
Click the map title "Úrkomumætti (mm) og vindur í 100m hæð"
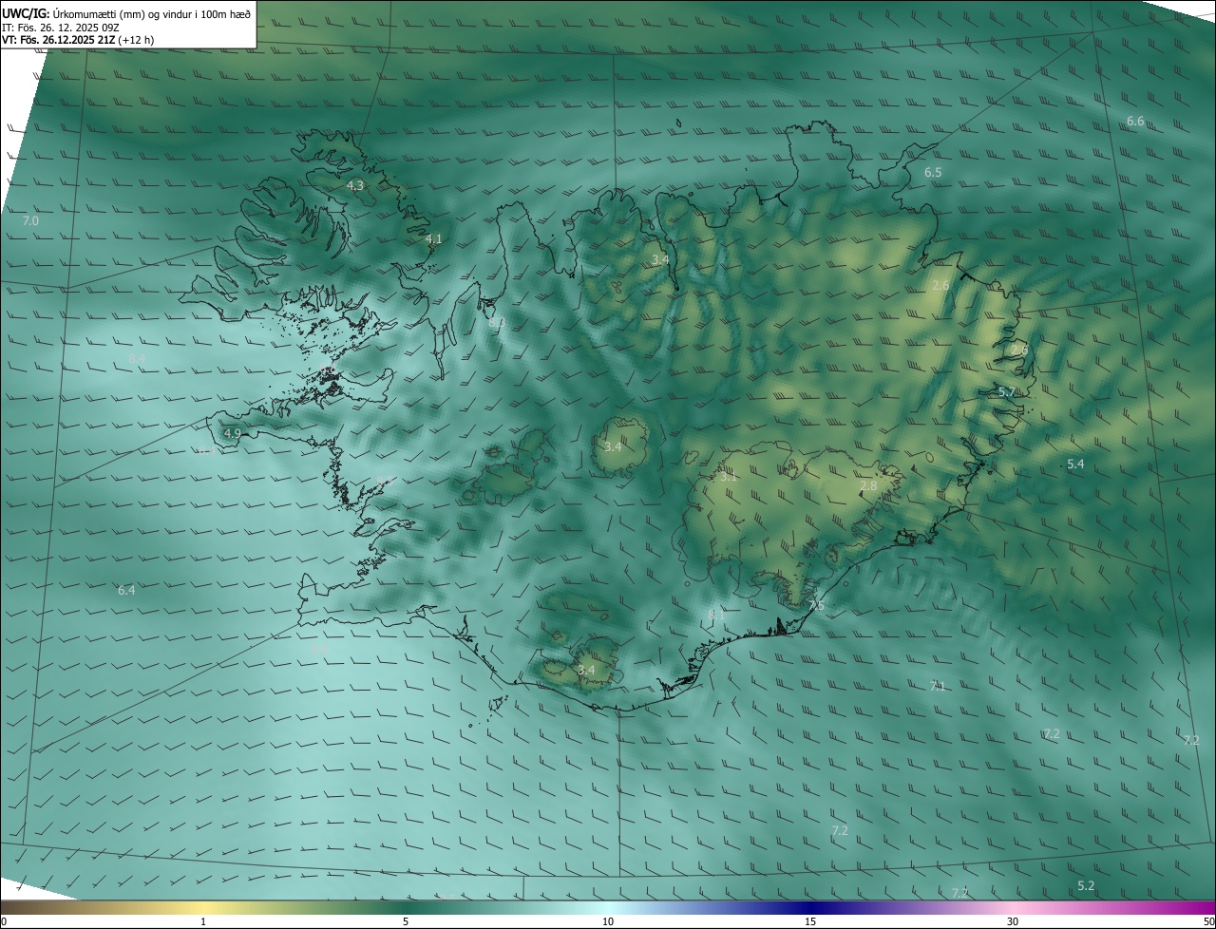(151, 12)
